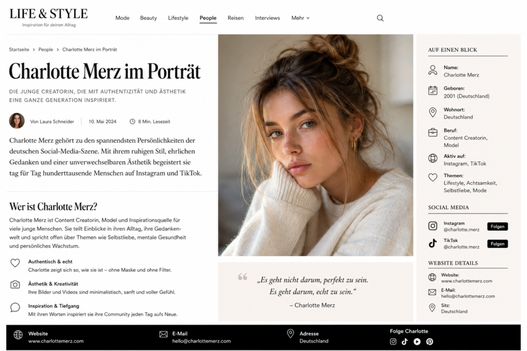Open the Beauty menu item
Image resolution: width=527 pixels, height=351 pixels.
tap(148, 18)
